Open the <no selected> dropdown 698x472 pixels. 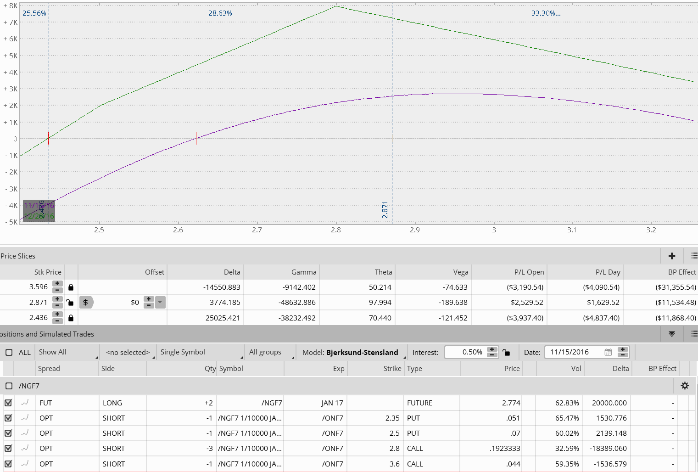point(128,352)
